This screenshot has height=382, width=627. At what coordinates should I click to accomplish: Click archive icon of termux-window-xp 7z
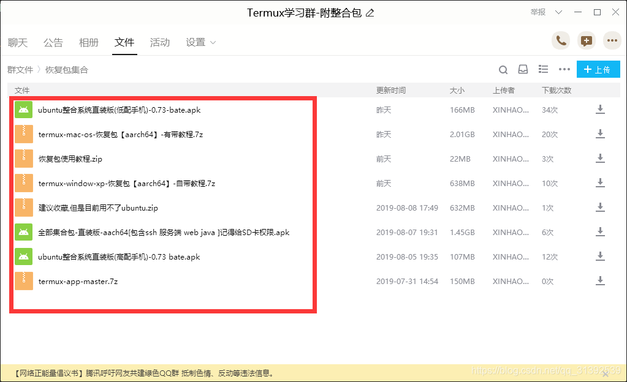coord(23,183)
